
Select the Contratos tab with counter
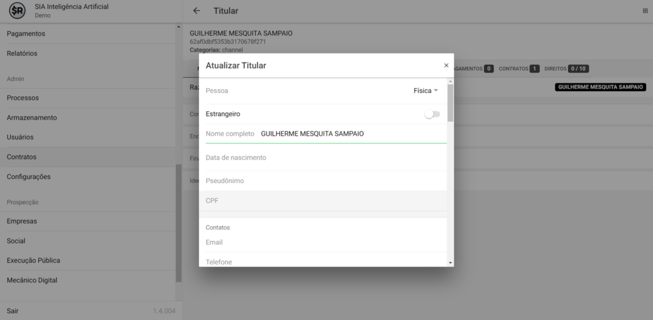pos(518,68)
